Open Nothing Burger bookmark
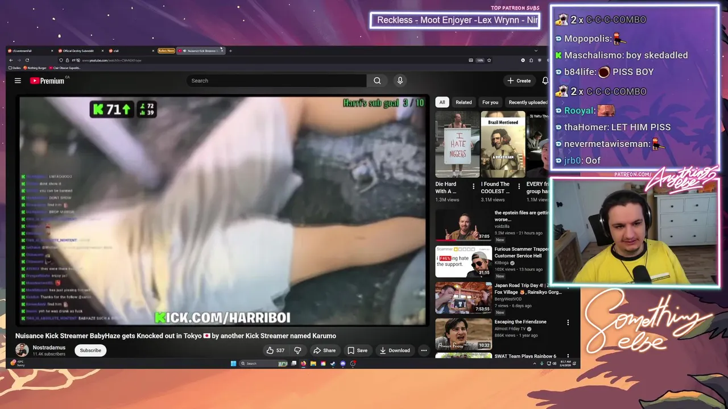This screenshot has width=728, height=409. click(35, 68)
